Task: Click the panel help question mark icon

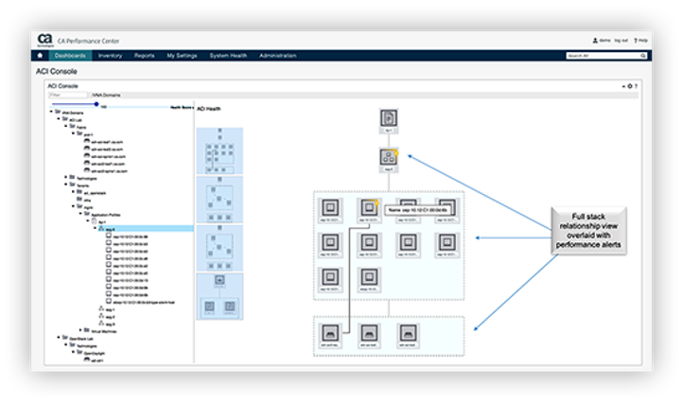Action: click(x=637, y=86)
